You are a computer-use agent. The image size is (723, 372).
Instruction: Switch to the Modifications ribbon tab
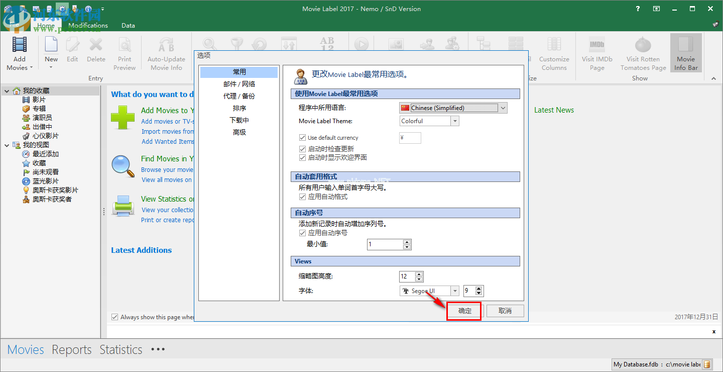point(88,25)
